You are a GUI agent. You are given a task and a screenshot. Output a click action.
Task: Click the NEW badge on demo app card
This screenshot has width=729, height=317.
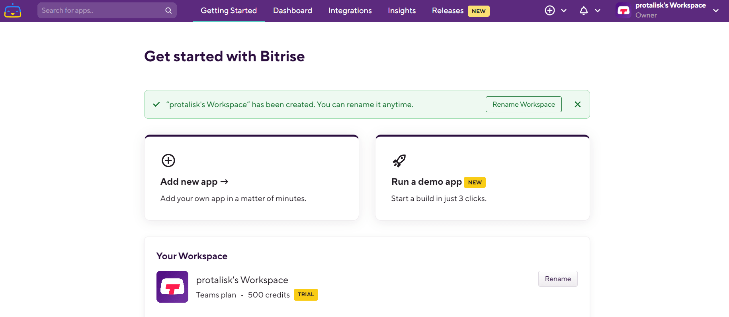click(475, 182)
